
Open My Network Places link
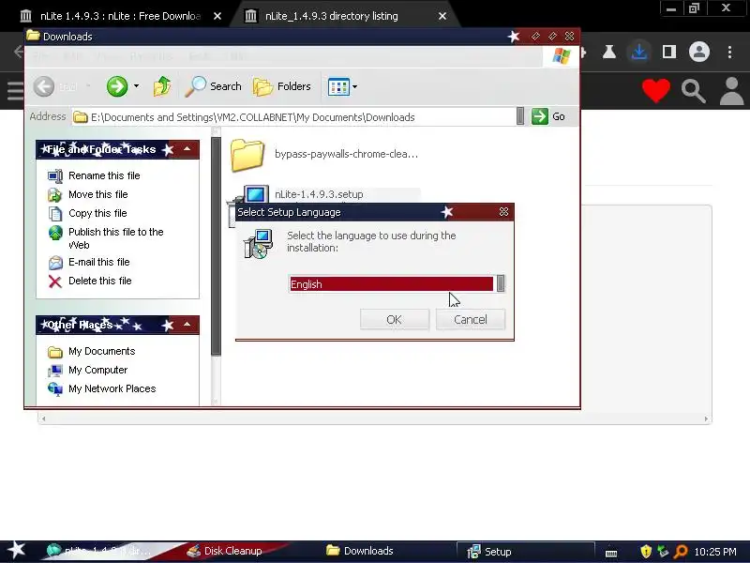tap(112, 388)
